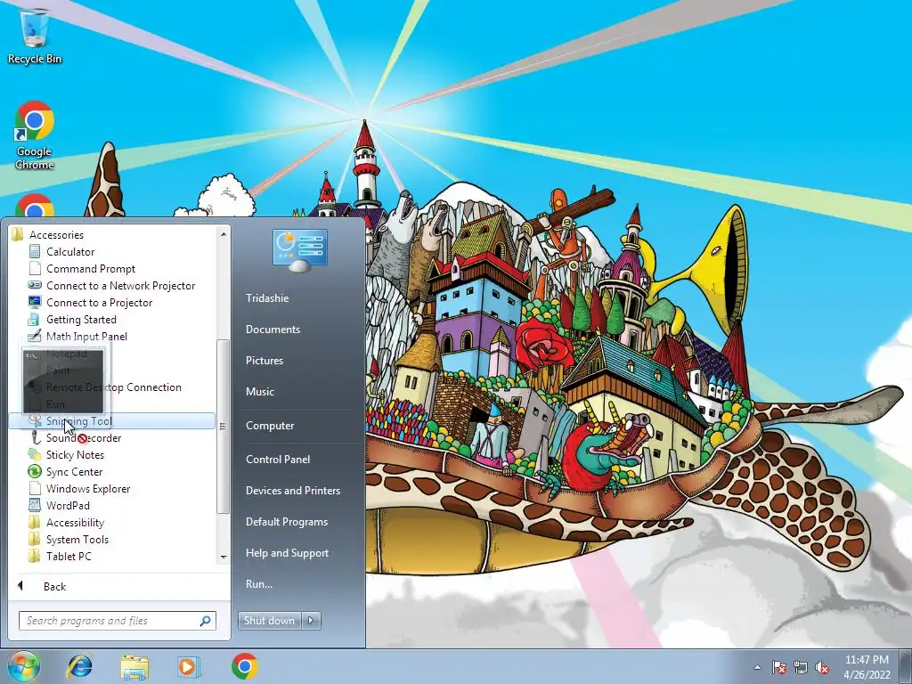Open Control Panel from Start menu
This screenshot has height=684, width=912.
coord(278,460)
